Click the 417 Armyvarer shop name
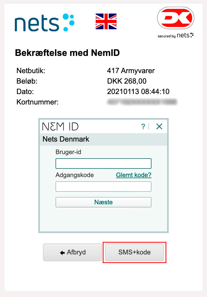Image resolution: width=207 pixels, height=297 pixels. [x=131, y=71]
